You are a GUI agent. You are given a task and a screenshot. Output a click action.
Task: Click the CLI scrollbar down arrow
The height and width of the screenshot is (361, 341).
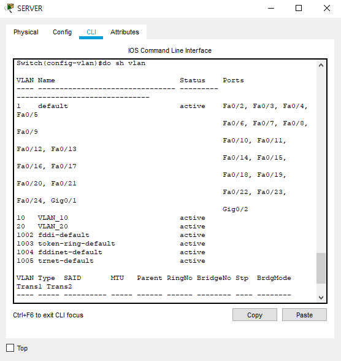coord(321,297)
